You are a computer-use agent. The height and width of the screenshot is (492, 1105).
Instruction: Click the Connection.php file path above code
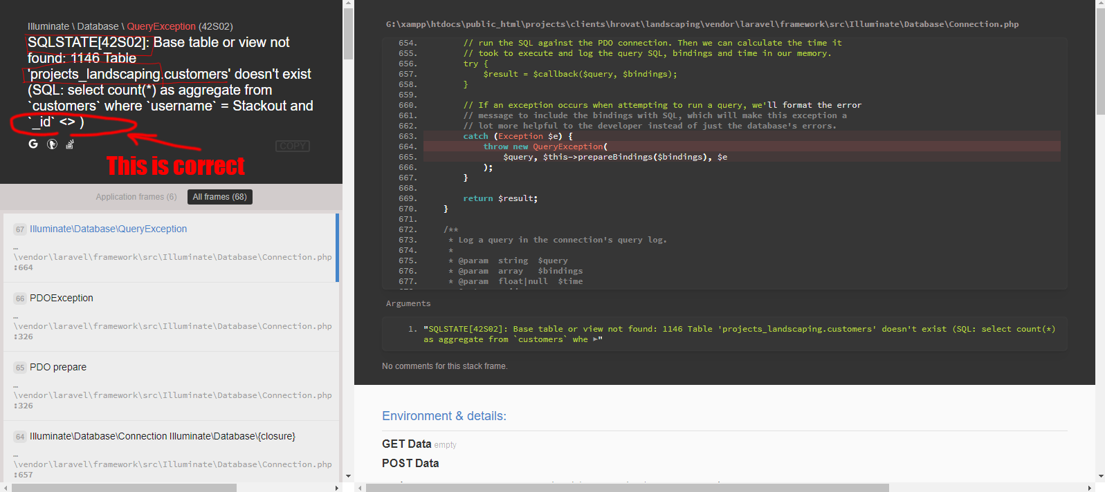[x=702, y=24]
